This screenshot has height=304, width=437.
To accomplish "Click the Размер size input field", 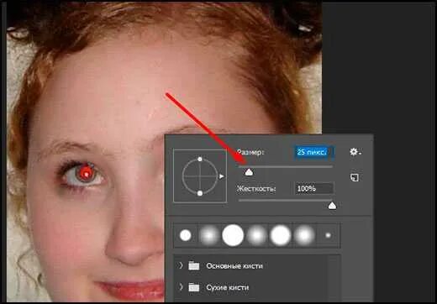I will [313, 152].
